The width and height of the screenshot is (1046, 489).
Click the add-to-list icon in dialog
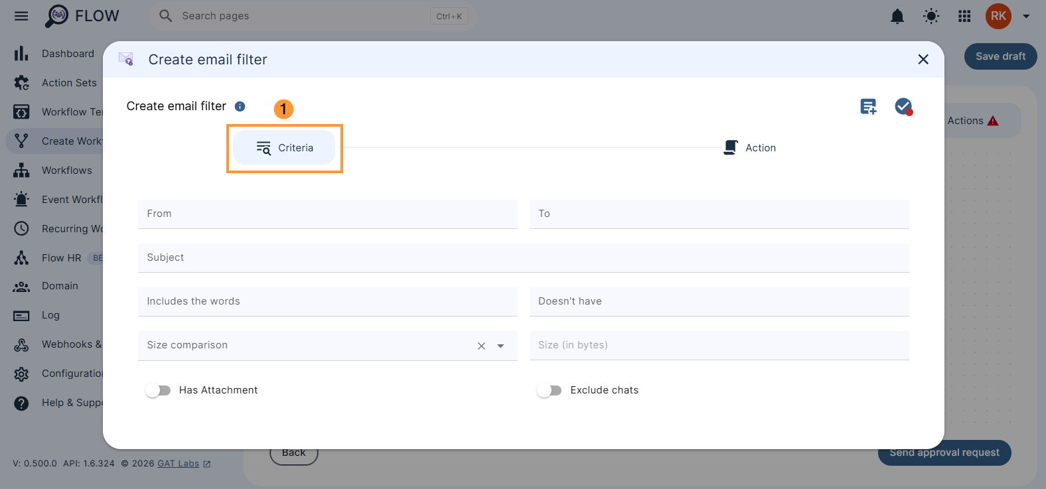868,106
